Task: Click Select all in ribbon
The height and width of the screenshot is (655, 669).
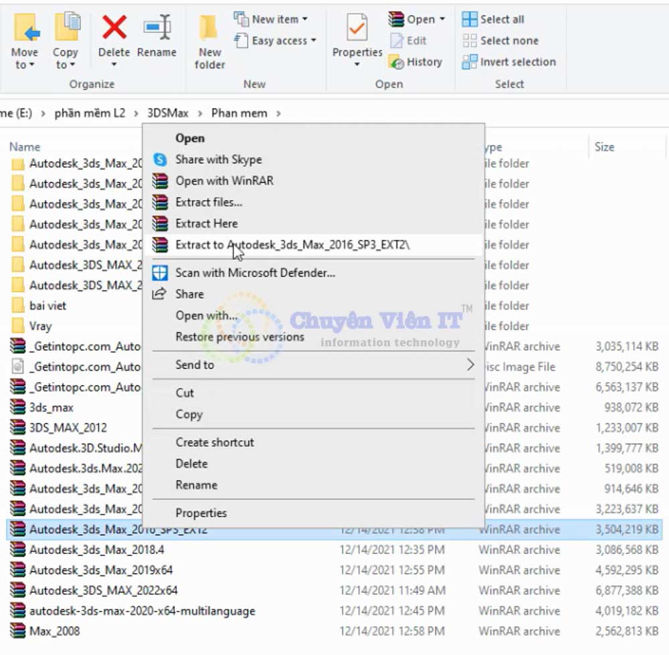Action: tap(502, 19)
